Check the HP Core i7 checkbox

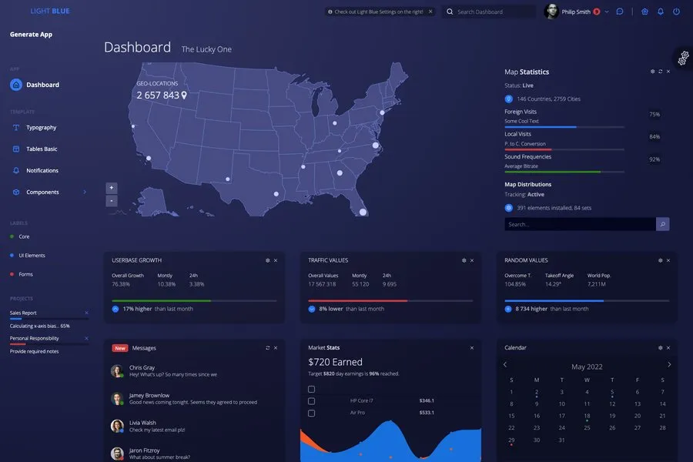coord(311,401)
